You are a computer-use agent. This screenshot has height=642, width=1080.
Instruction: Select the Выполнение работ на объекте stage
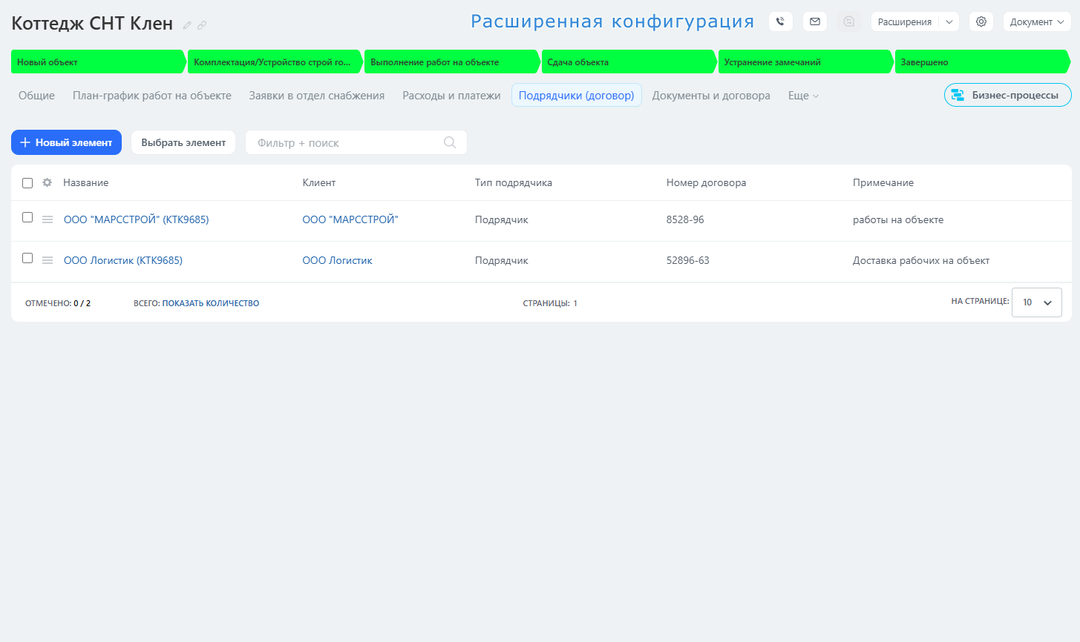pos(451,62)
